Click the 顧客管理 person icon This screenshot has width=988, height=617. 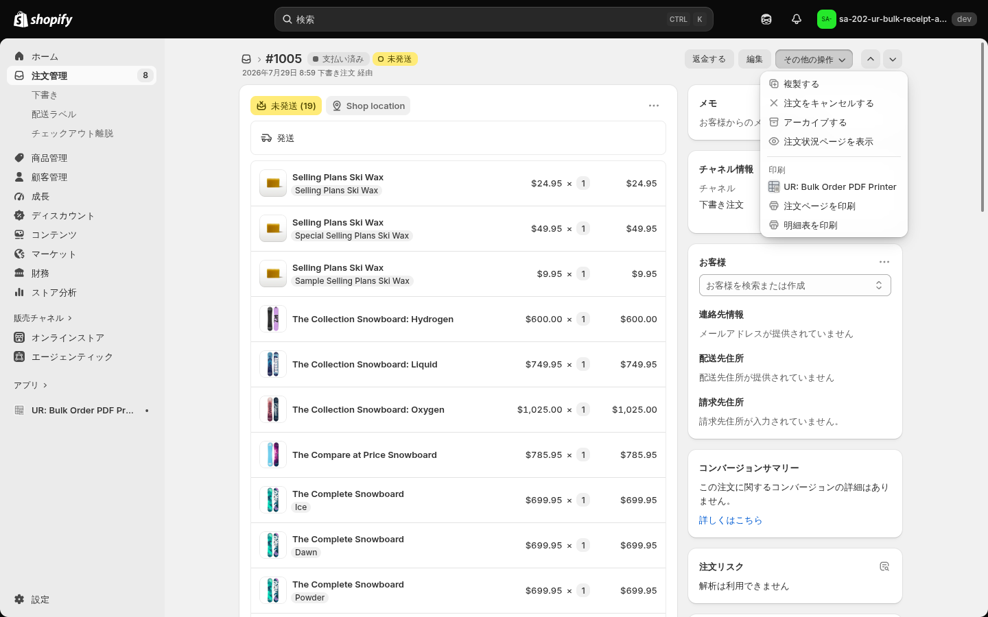coord(19,177)
